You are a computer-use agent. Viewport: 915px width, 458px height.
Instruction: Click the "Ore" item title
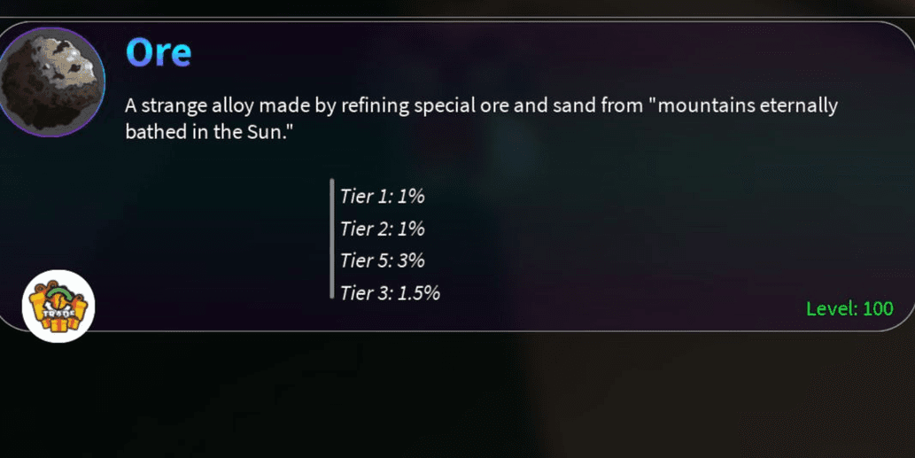pyautogui.click(x=159, y=52)
